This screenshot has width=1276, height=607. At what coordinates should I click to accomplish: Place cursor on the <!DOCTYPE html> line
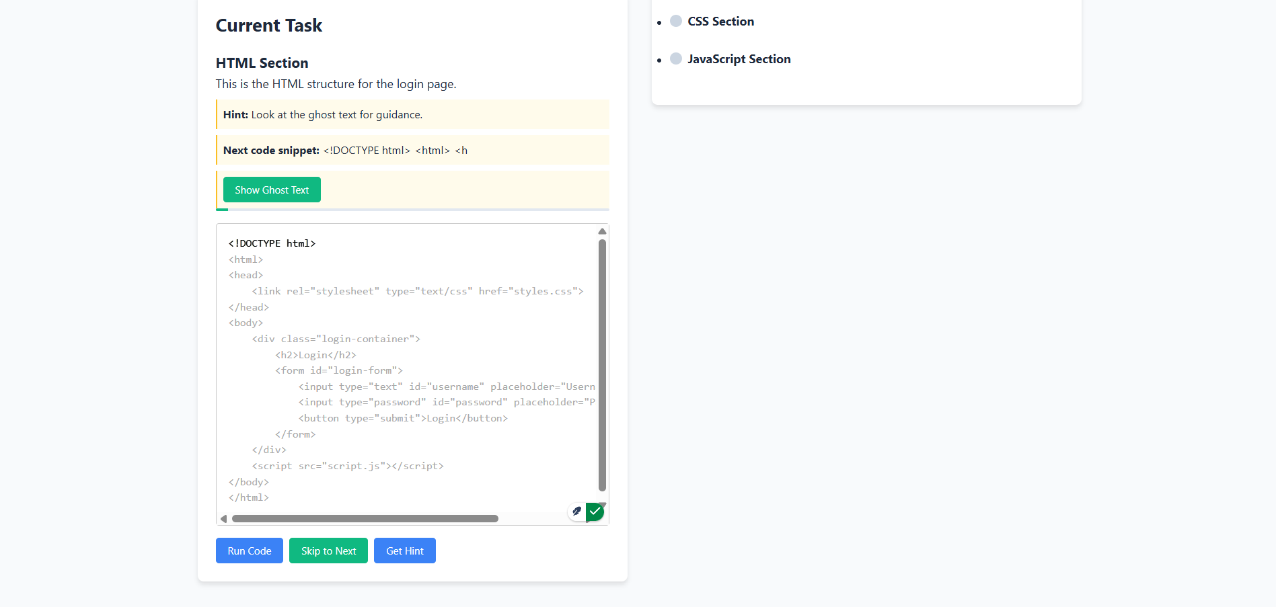[272, 243]
